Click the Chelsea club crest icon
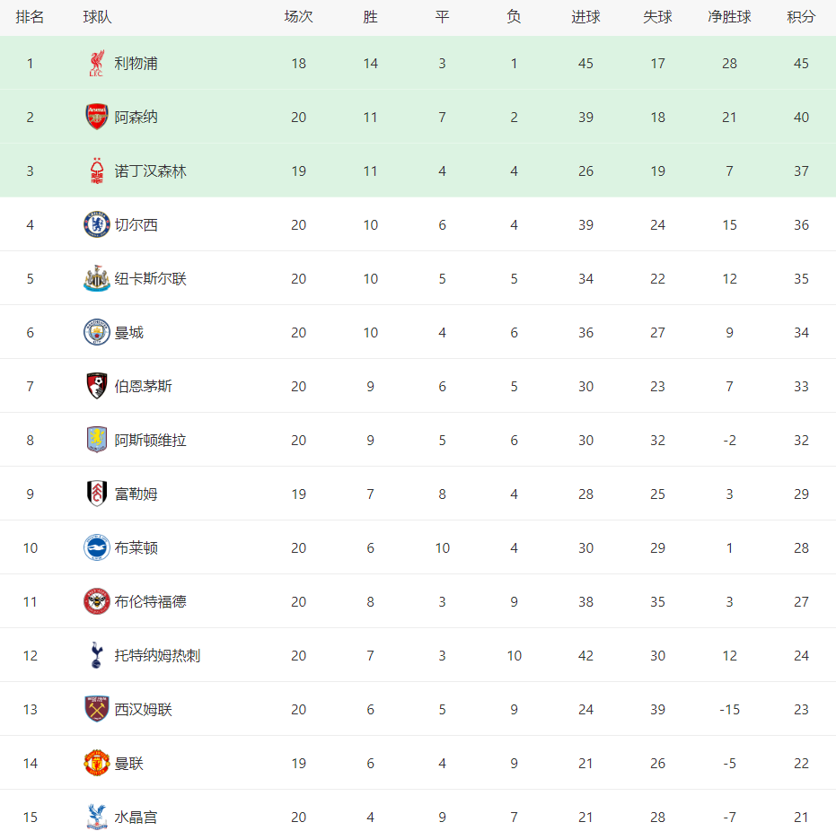Screen dimensions: 836x831 (x=96, y=224)
